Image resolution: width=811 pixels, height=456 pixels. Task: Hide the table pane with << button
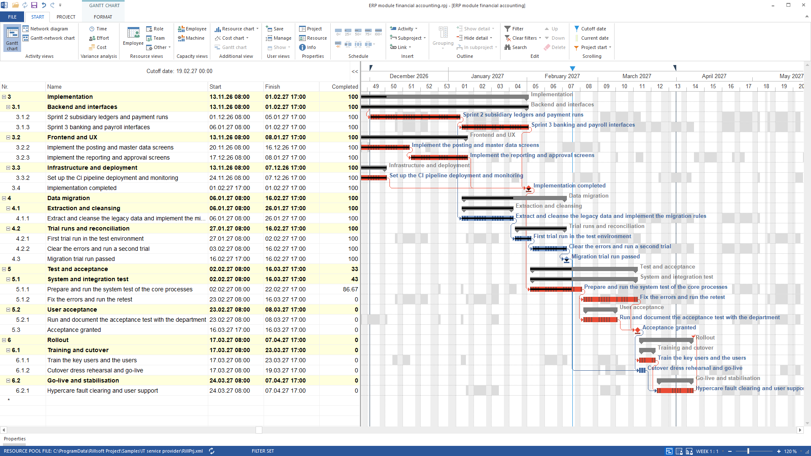pyautogui.click(x=355, y=71)
